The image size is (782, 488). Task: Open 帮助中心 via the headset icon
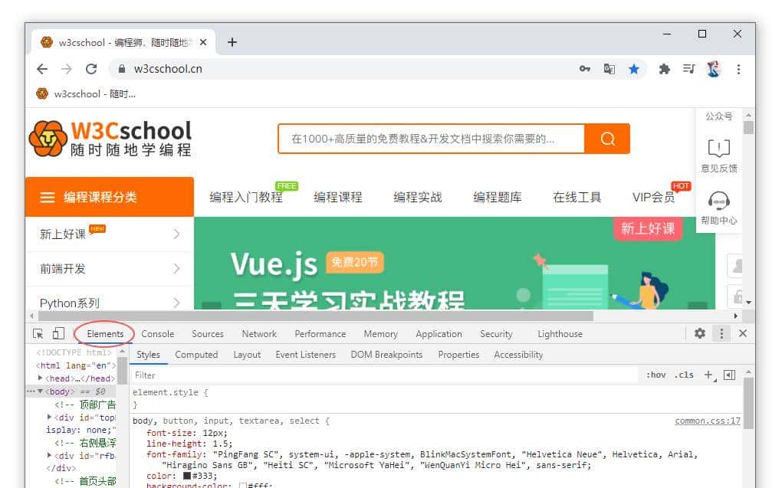click(717, 202)
